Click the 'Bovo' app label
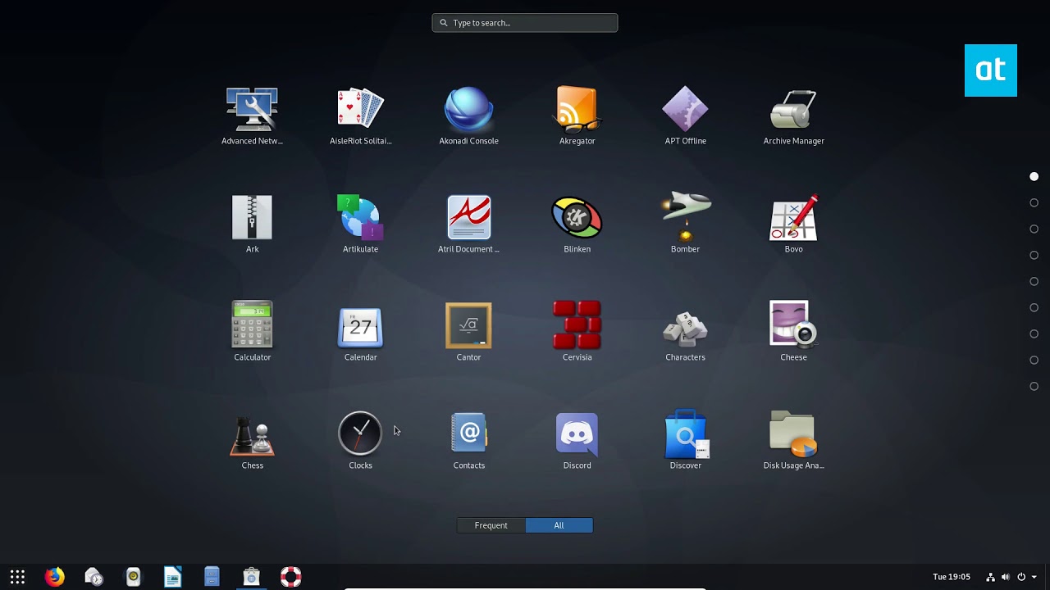 [x=793, y=249]
